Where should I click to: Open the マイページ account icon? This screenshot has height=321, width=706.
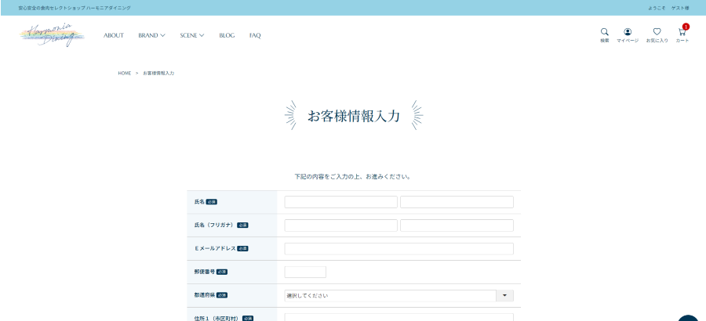[x=628, y=33]
